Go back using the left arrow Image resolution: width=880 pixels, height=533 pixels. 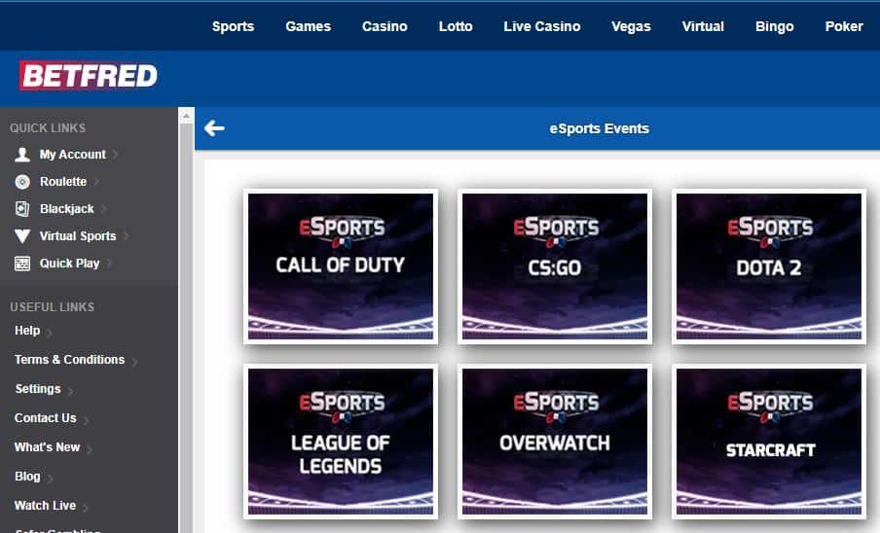click(x=214, y=128)
